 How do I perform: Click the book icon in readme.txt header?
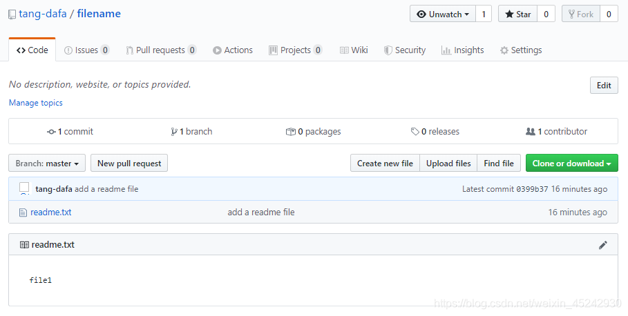[24, 245]
